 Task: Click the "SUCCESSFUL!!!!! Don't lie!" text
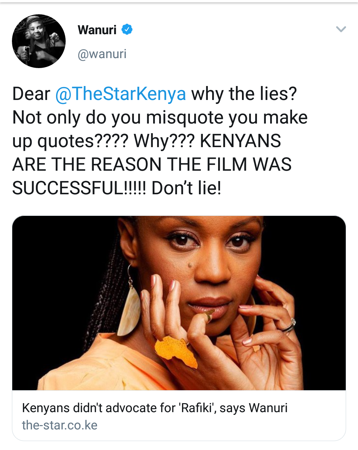[x=117, y=188]
